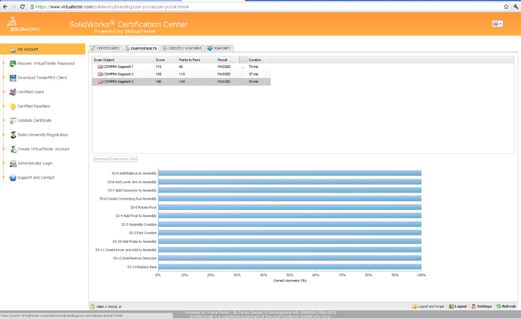Click Refresh in the bottom bar
521x319 pixels.
pyautogui.click(x=506, y=307)
